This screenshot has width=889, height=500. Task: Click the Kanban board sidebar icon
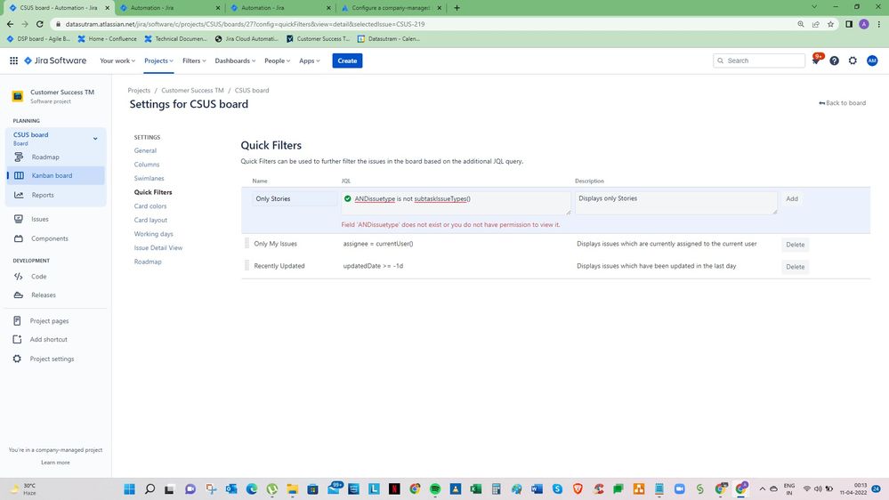tap(19, 176)
